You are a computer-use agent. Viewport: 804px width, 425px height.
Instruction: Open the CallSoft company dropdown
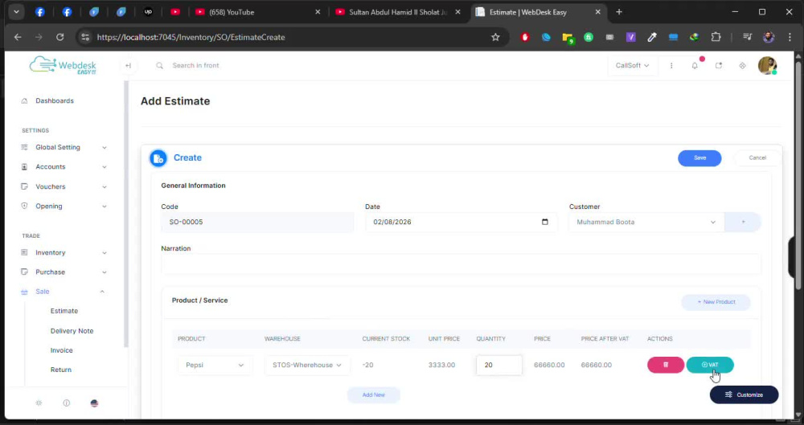(x=632, y=66)
